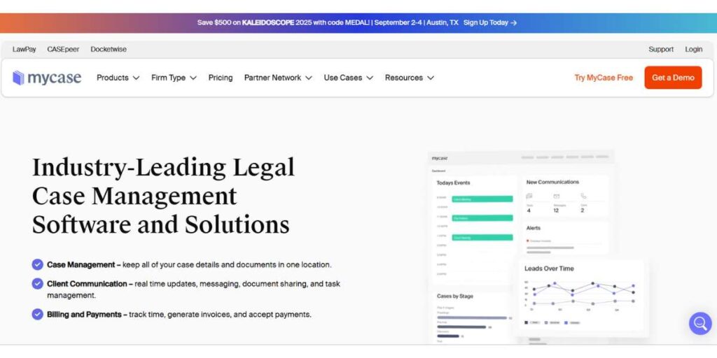
Task: Open the Support link
Action: coord(661,50)
